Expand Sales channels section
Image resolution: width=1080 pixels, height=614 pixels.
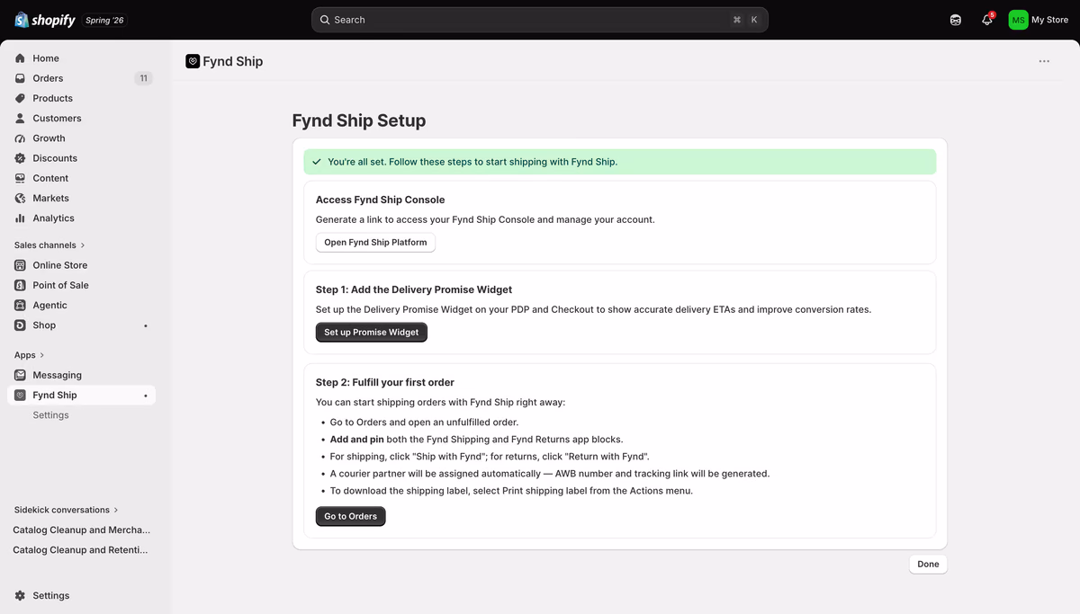[49, 245]
